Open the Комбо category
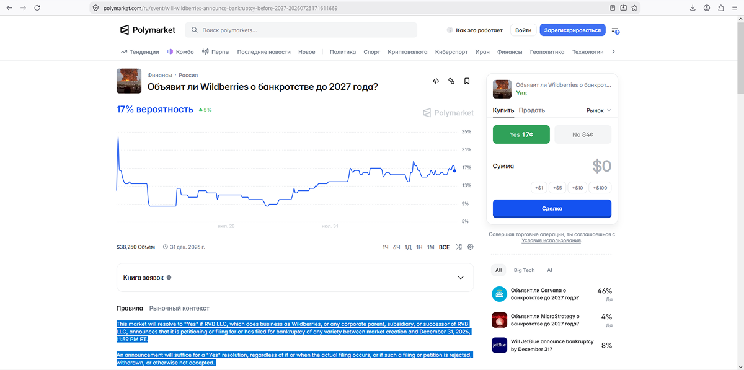This screenshot has height=370, width=744. click(180, 52)
